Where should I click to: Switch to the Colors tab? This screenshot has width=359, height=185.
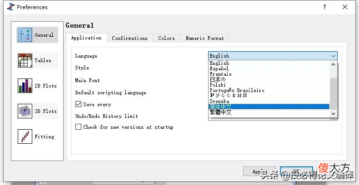(166, 39)
